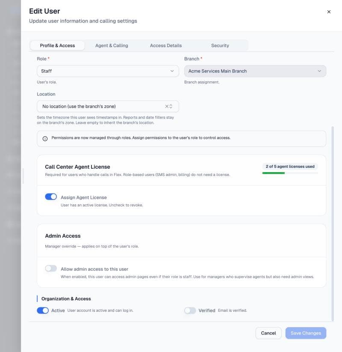Click the 'Edit User' dialog title
Screen dimensions: 342x352
point(44,11)
